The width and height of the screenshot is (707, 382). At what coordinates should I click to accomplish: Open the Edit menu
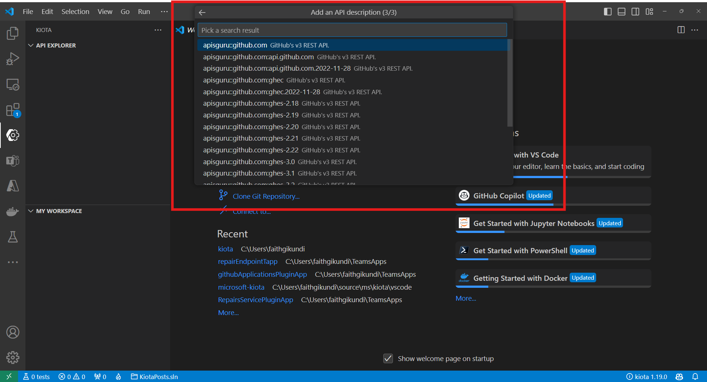47,12
